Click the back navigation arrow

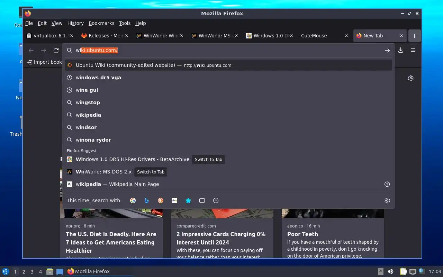tap(31, 50)
